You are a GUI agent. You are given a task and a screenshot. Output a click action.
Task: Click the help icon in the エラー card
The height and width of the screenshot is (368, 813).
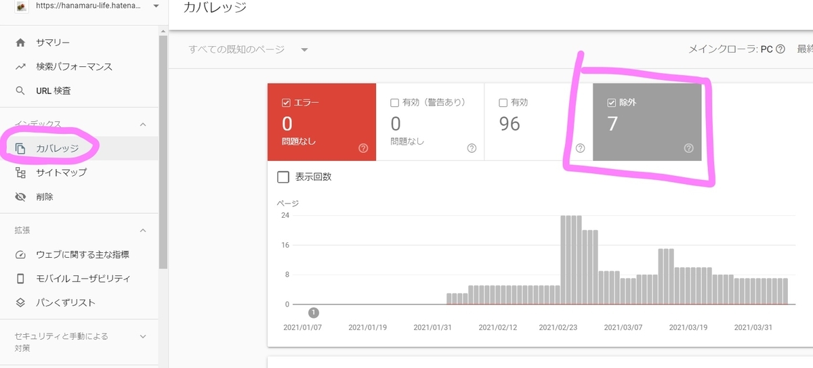click(363, 148)
